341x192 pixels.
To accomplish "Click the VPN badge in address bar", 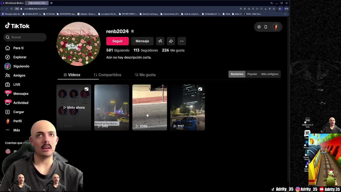I will pyautogui.click(x=17, y=9).
